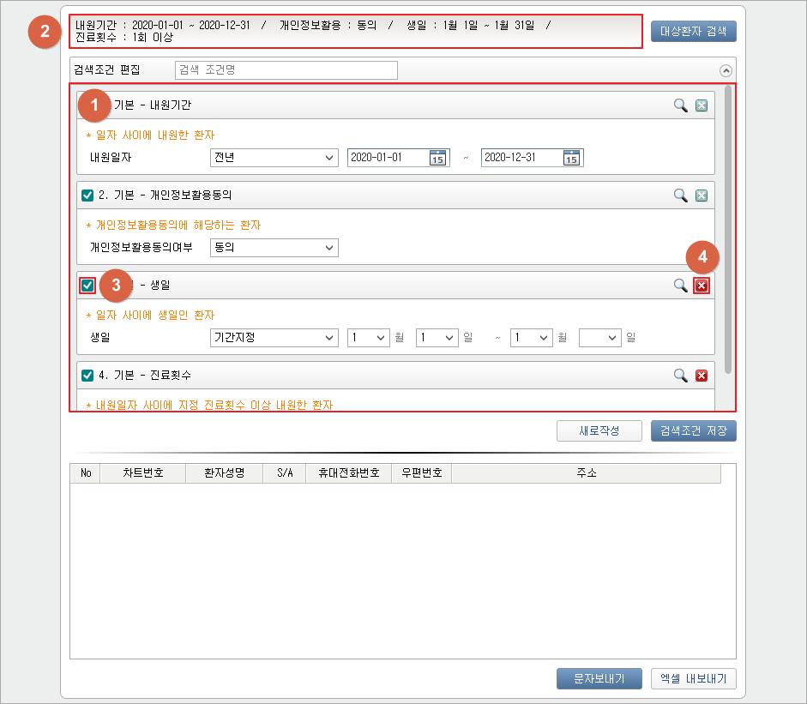Open the 동의 consent status dropdown

[x=274, y=248]
